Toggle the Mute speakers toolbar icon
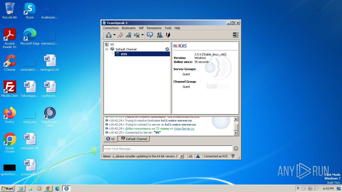Screen dimensions: 342x192 click(x=137, y=35)
